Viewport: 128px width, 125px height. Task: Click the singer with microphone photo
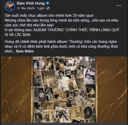[x=62, y=80]
